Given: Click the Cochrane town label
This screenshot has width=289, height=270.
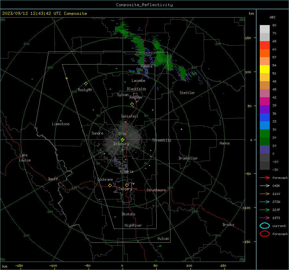Looking at the screenshot, I should point(105,179).
